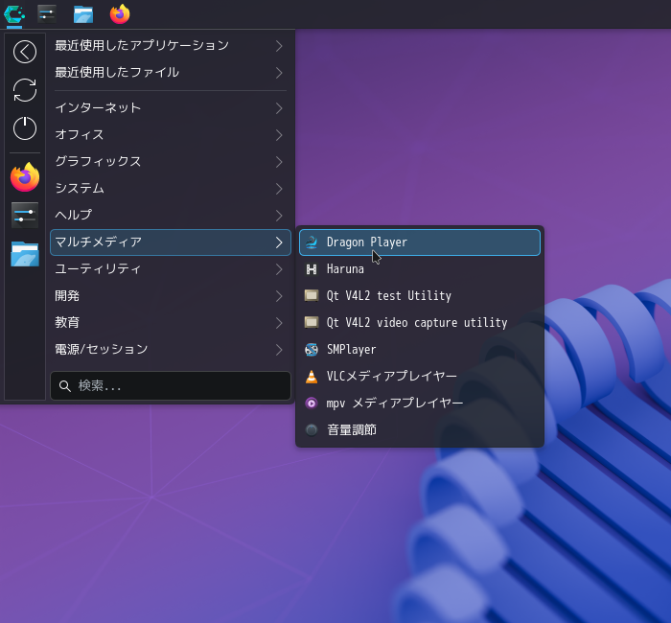Expand the 電源/セッション submenu arrow
The height and width of the screenshot is (623, 671).
click(x=279, y=350)
